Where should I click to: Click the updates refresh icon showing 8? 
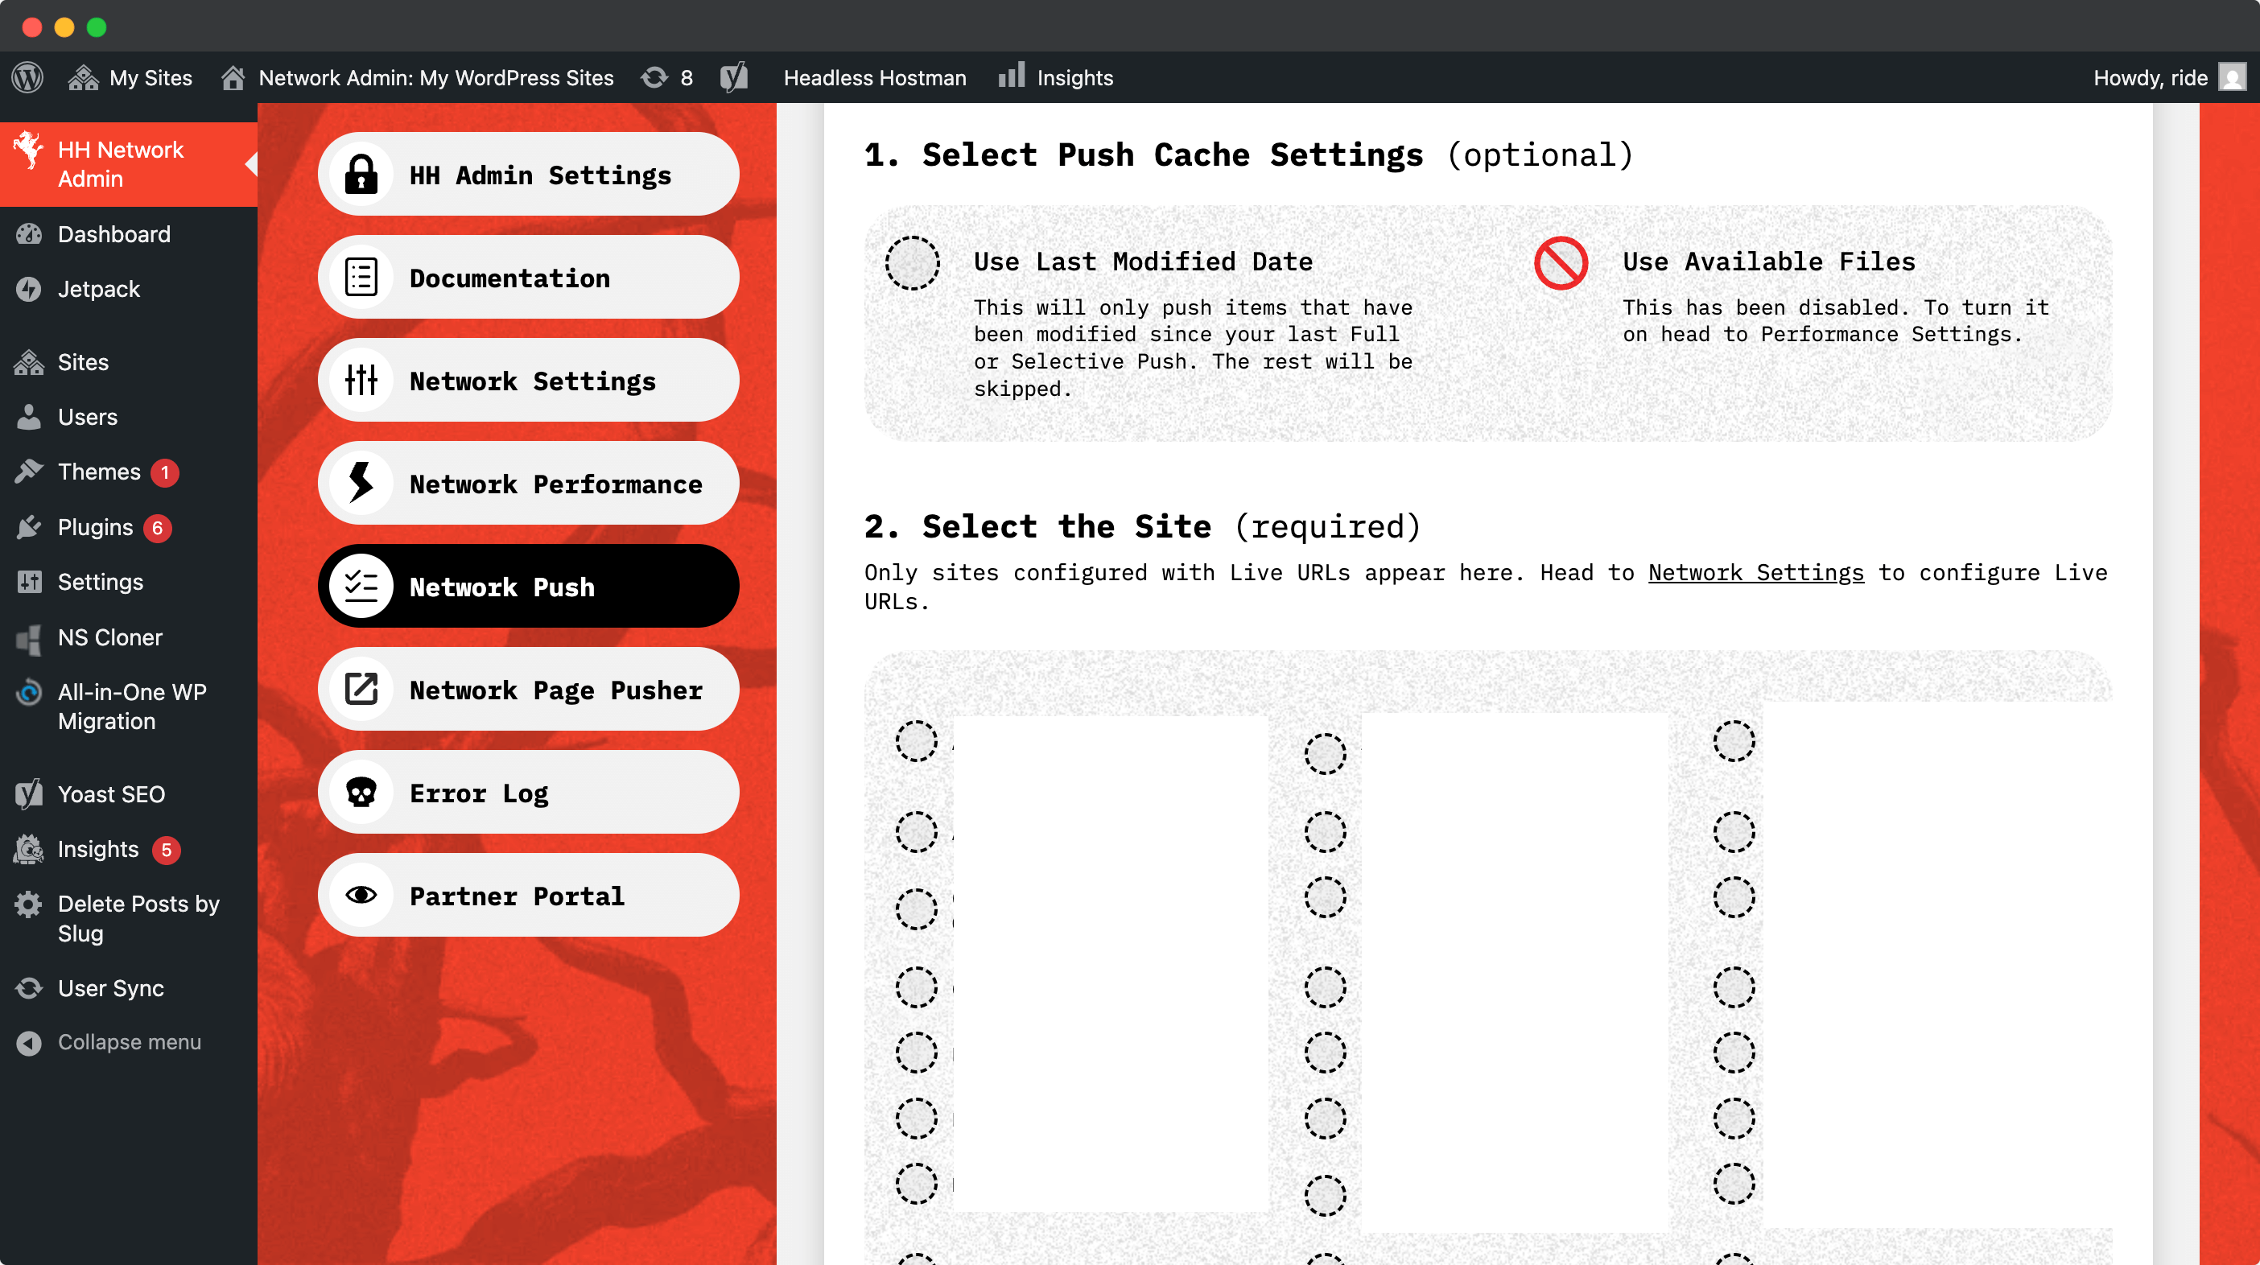point(654,77)
